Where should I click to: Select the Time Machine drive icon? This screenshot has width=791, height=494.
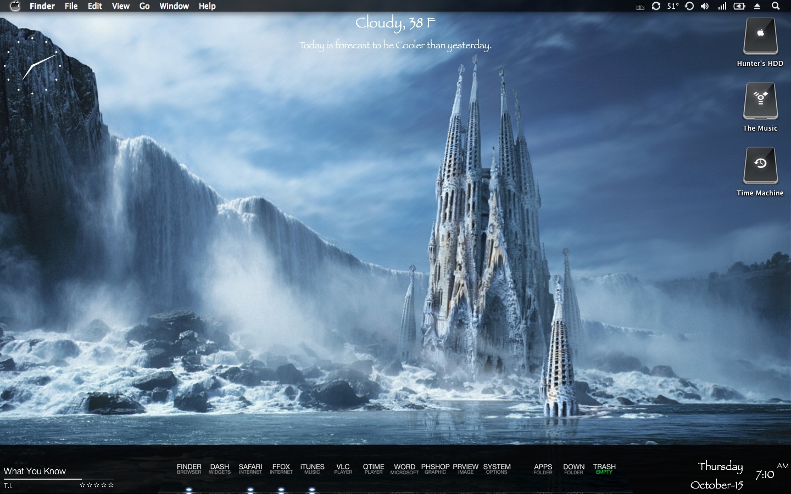pyautogui.click(x=760, y=166)
